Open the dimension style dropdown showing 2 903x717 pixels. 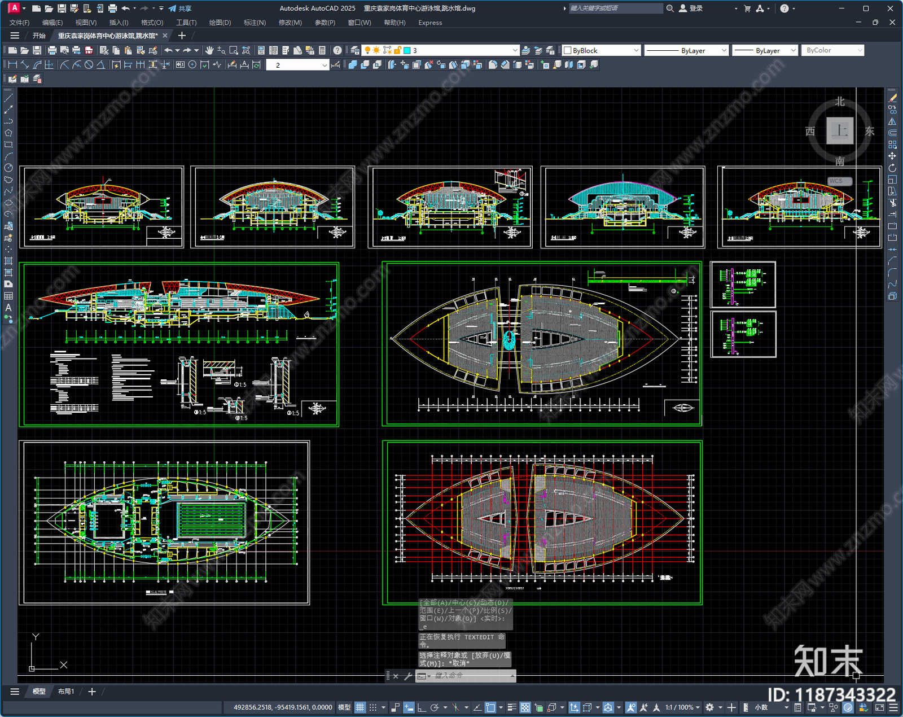click(297, 65)
